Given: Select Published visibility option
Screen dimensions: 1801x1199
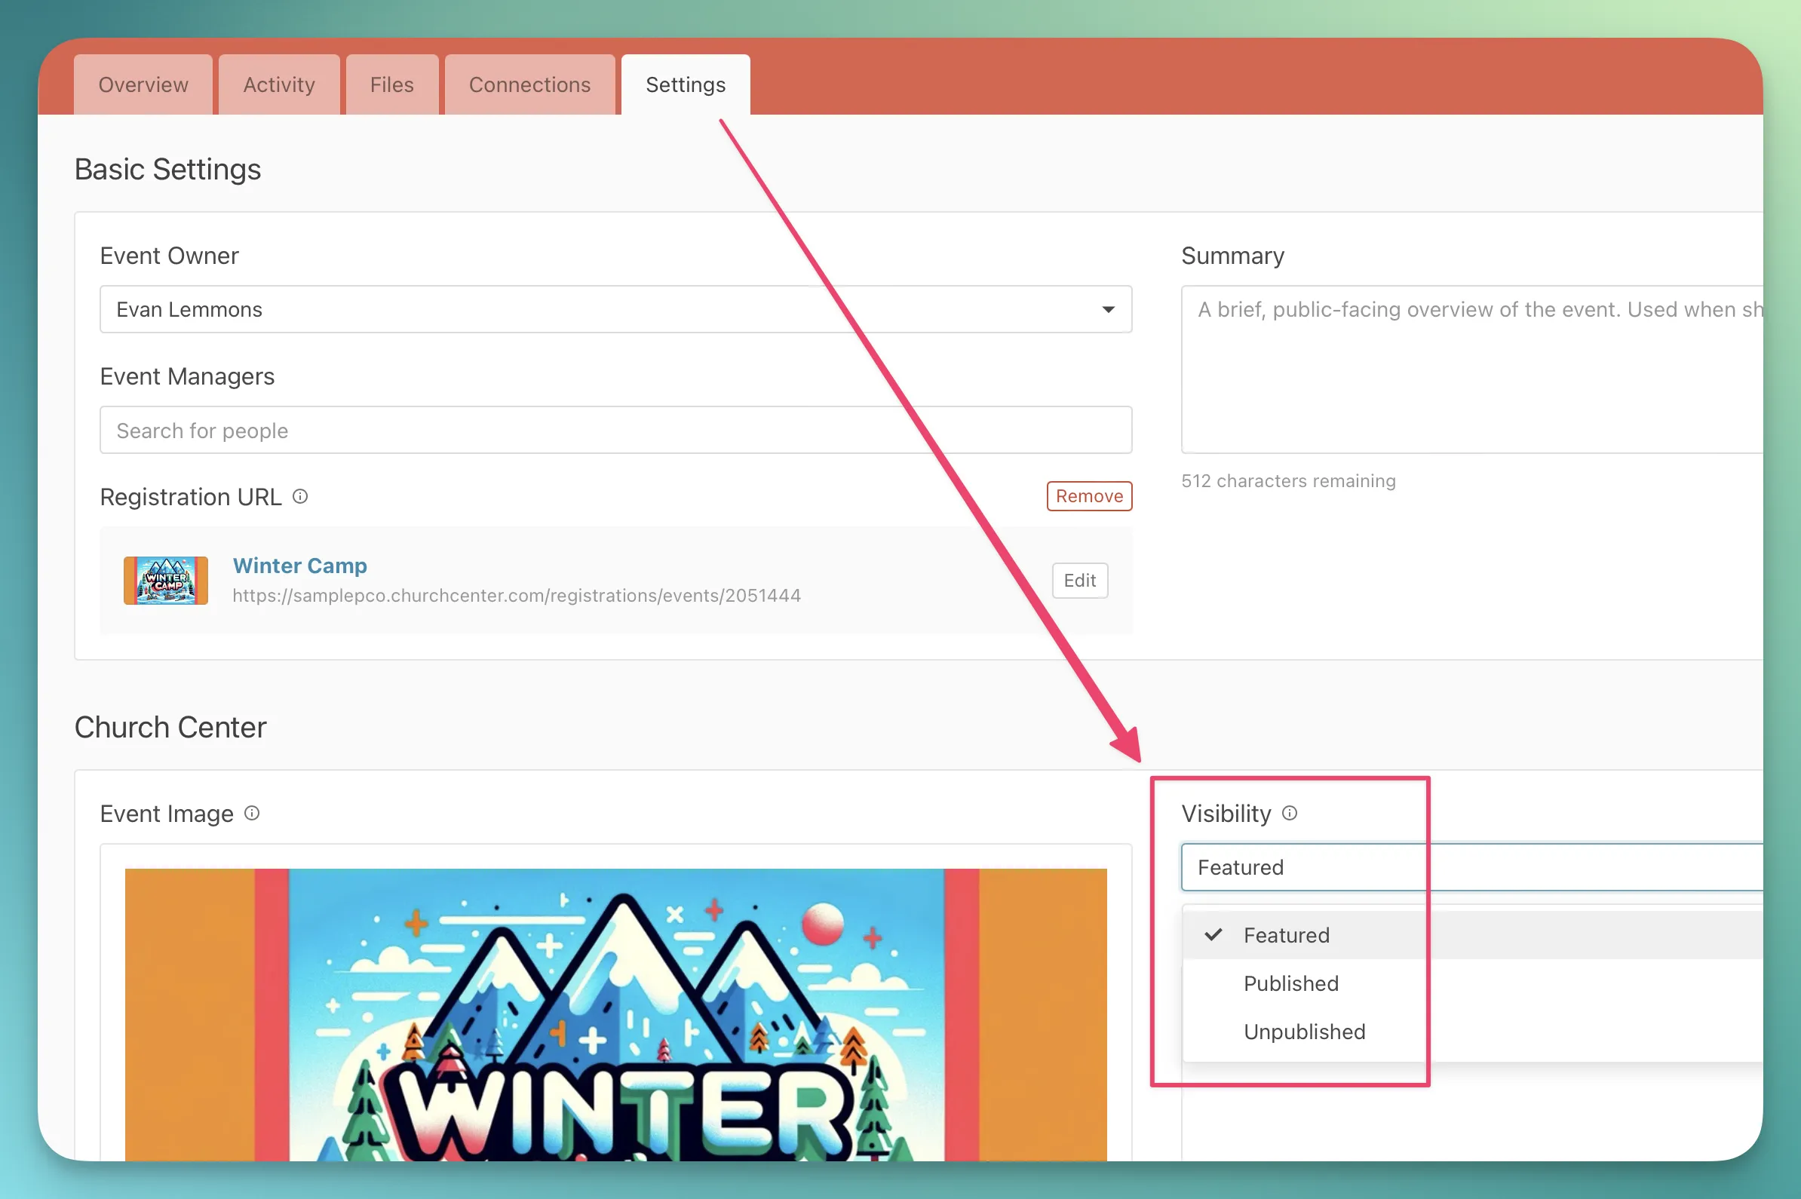Looking at the screenshot, I should [x=1291, y=983].
